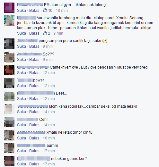
Task: Click Balas under 'PM alamat gym' comment
Action: pyautogui.click(x=34, y=11)
